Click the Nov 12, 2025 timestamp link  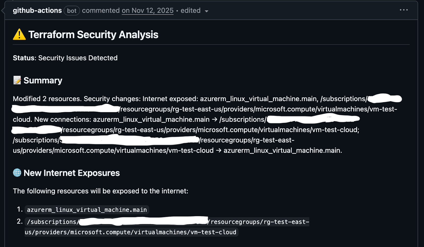(147, 11)
